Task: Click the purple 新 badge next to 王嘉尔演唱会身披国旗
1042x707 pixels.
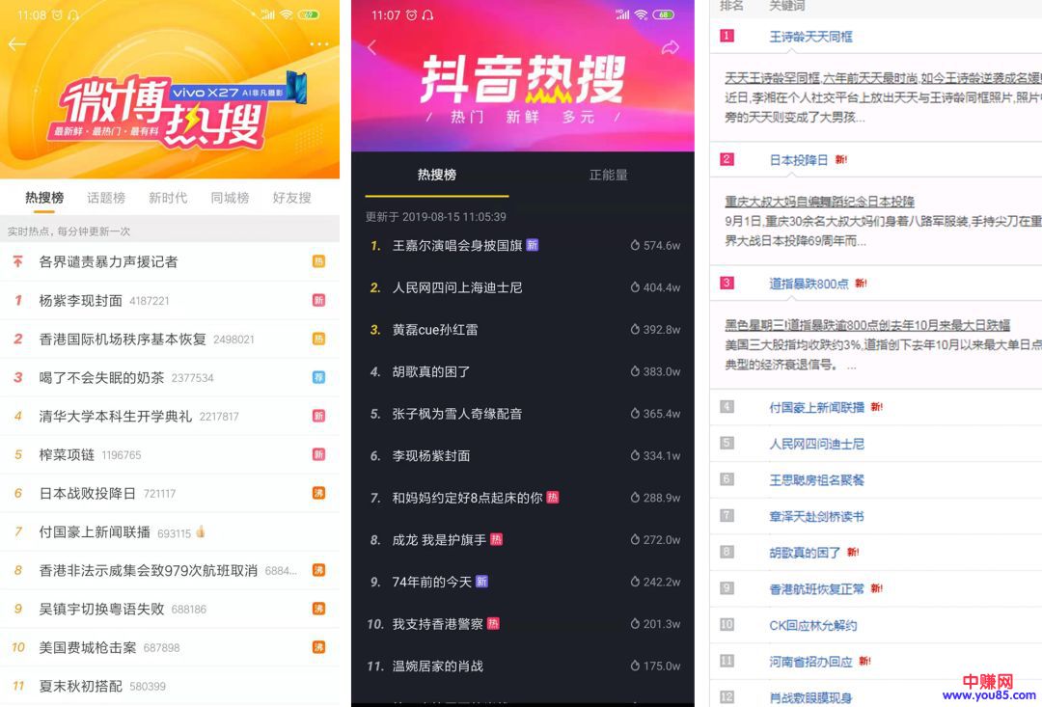Action: [x=533, y=245]
